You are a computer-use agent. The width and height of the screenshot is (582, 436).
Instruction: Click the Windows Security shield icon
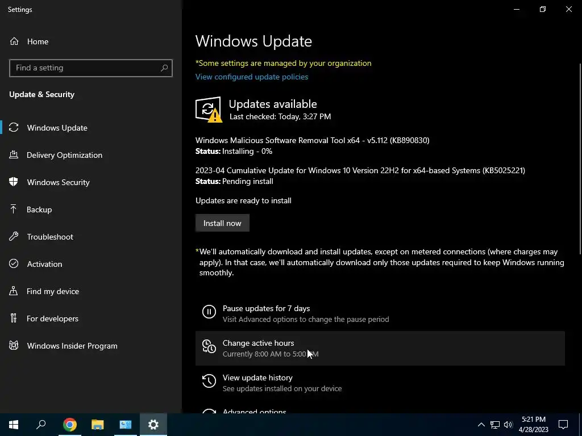pyautogui.click(x=14, y=182)
